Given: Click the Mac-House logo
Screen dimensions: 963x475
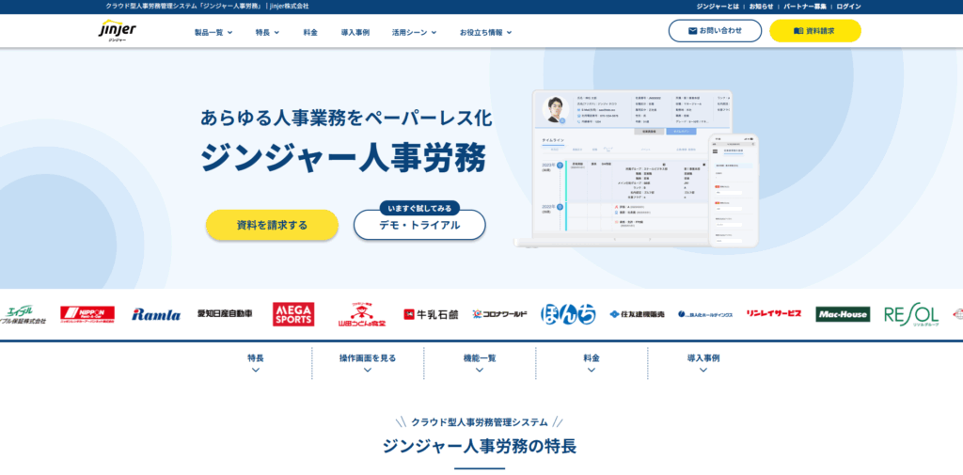Looking at the screenshot, I should (843, 314).
